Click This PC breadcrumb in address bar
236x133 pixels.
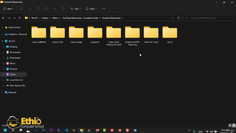tap(35, 18)
